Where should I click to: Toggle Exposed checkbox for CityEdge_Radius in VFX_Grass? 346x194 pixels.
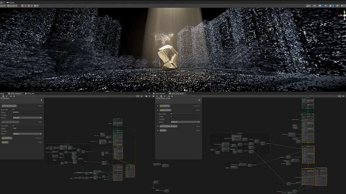point(13,126)
